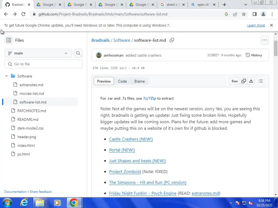Open the Chrome profile avatar
Image resolution: width=278 pixels, height=208 pixels.
(263, 14)
